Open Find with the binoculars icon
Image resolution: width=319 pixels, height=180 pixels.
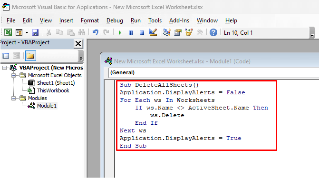[x=82, y=32]
